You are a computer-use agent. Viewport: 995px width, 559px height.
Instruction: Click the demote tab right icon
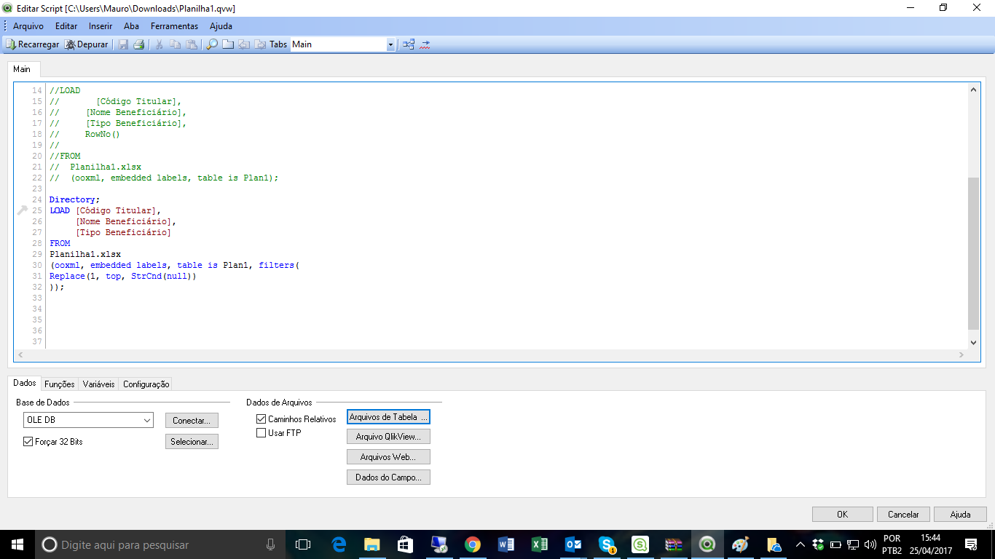260,44
